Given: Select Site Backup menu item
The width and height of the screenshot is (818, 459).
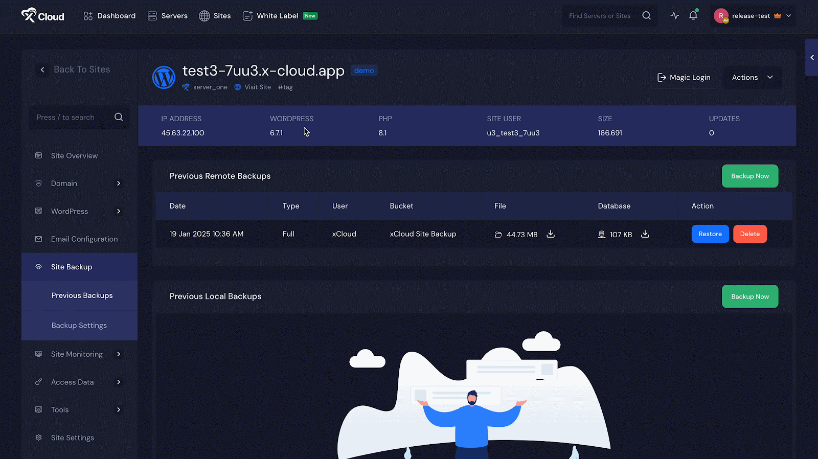Looking at the screenshot, I should click(79, 267).
